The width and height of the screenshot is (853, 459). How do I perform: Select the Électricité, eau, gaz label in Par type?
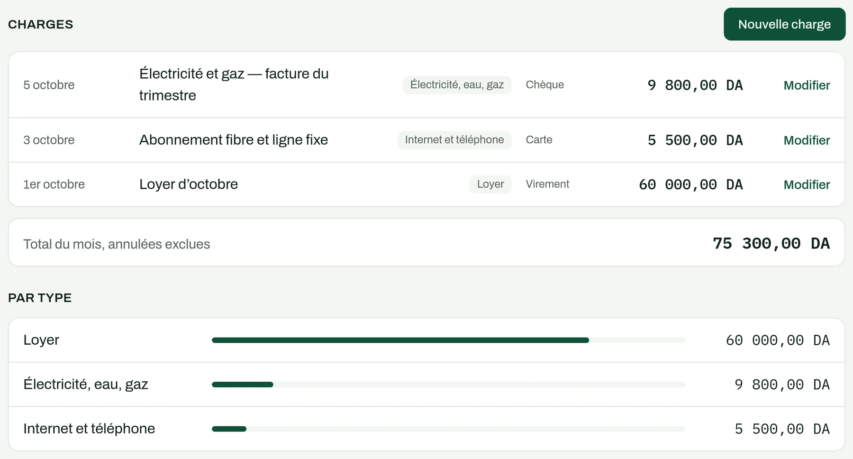point(86,384)
